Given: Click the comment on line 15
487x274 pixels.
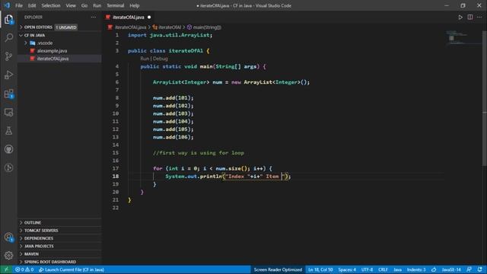Looking at the screenshot, I should (198, 153).
